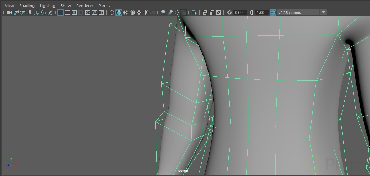Viewport: 370px width, 176px height.
Task: Toggle the Shadows icon
Action: (x=153, y=12)
